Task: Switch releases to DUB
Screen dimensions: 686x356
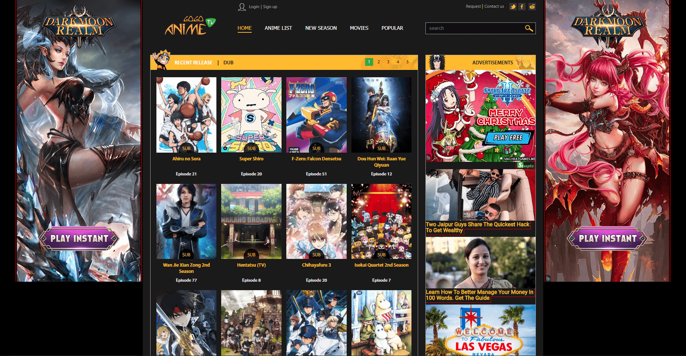Action: point(229,63)
